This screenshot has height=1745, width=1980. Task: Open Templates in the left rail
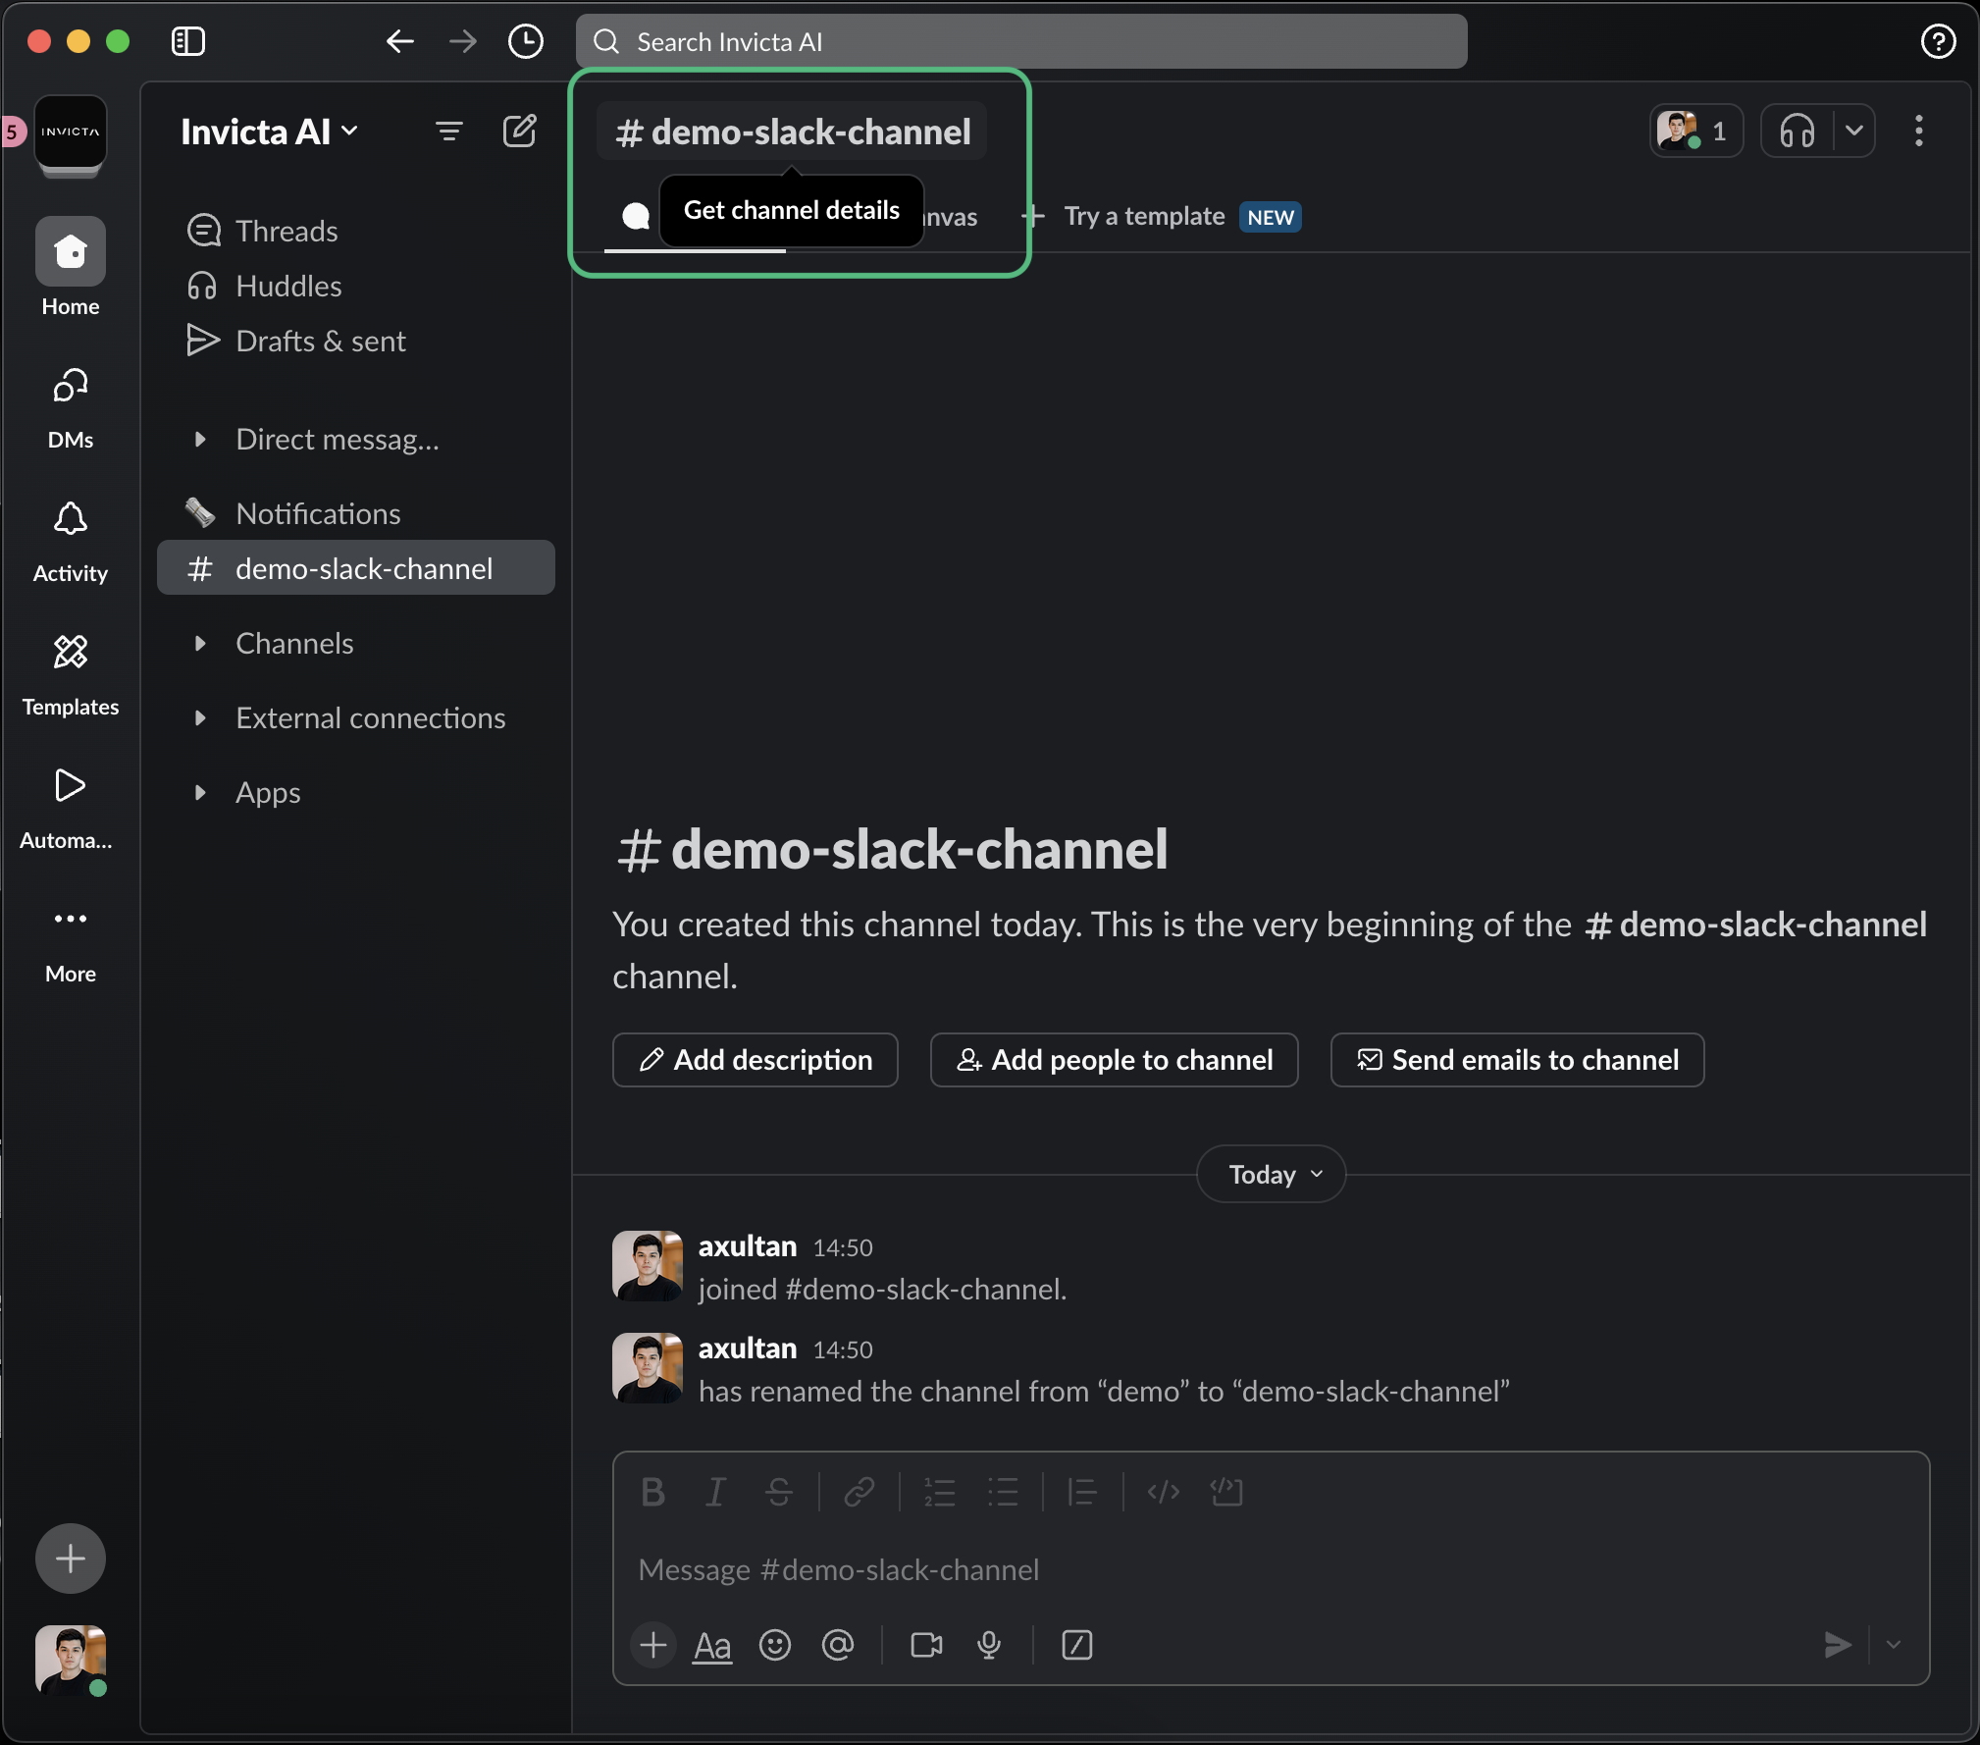click(69, 675)
